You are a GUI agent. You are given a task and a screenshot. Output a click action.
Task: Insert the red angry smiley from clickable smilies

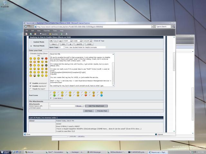coord(46,58)
